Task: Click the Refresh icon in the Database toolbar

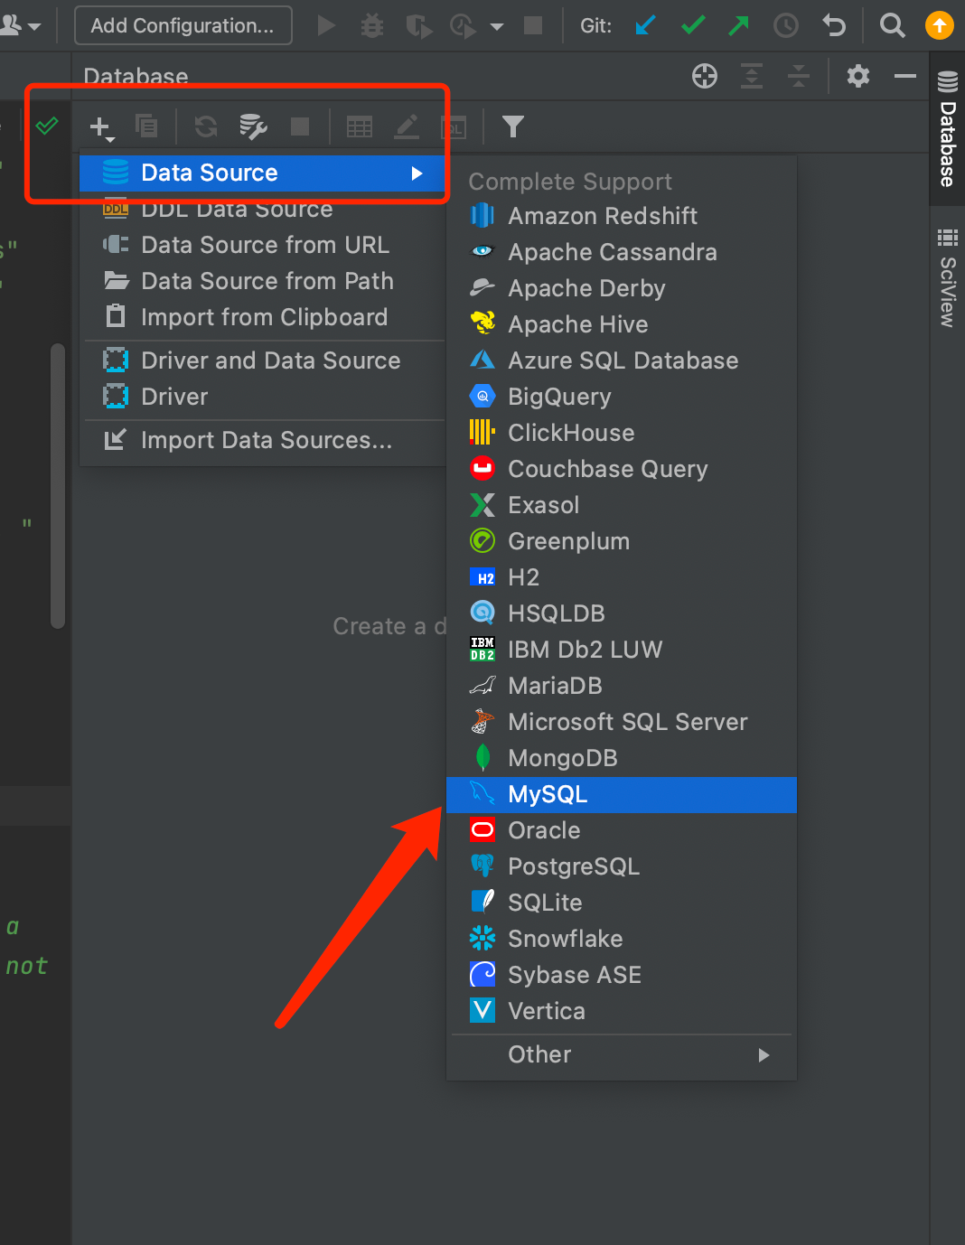Action: [x=205, y=126]
